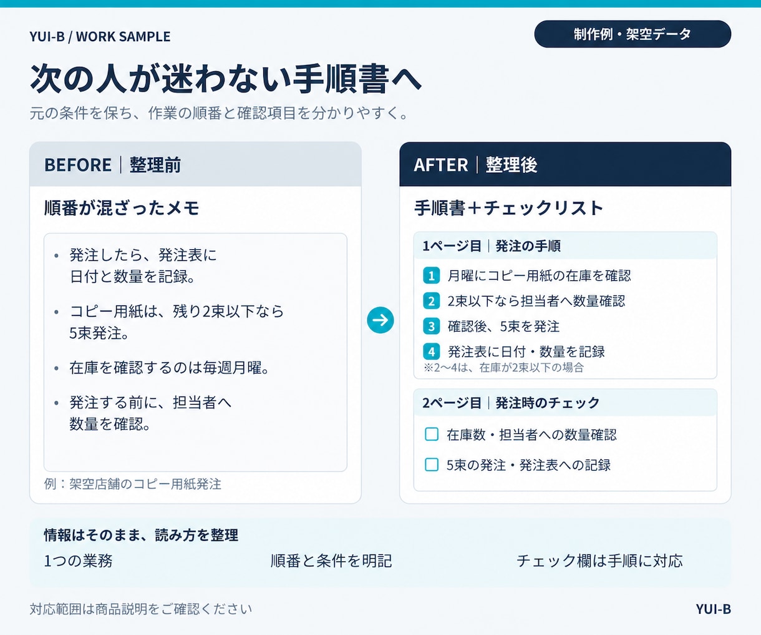The height and width of the screenshot is (635, 761).
Task: Click the heading 手順書＋チェックリスト
Action: tap(508, 208)
